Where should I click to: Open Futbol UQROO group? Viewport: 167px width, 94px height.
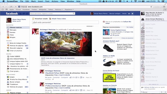tap(15, 56)
